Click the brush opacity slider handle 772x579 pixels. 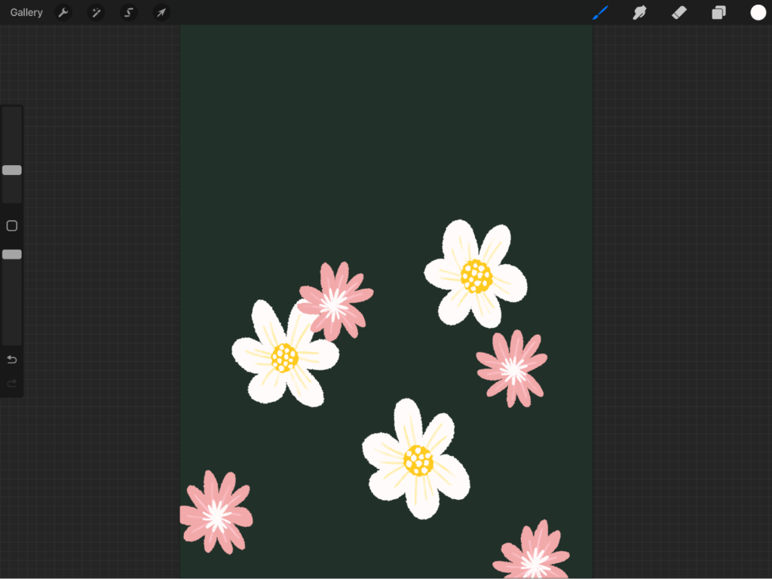[x=12, y=255]
